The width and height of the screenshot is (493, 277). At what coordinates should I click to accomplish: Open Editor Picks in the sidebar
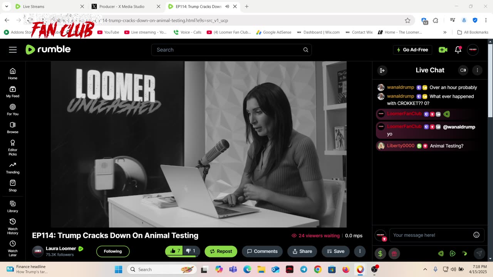coord(13,148)
